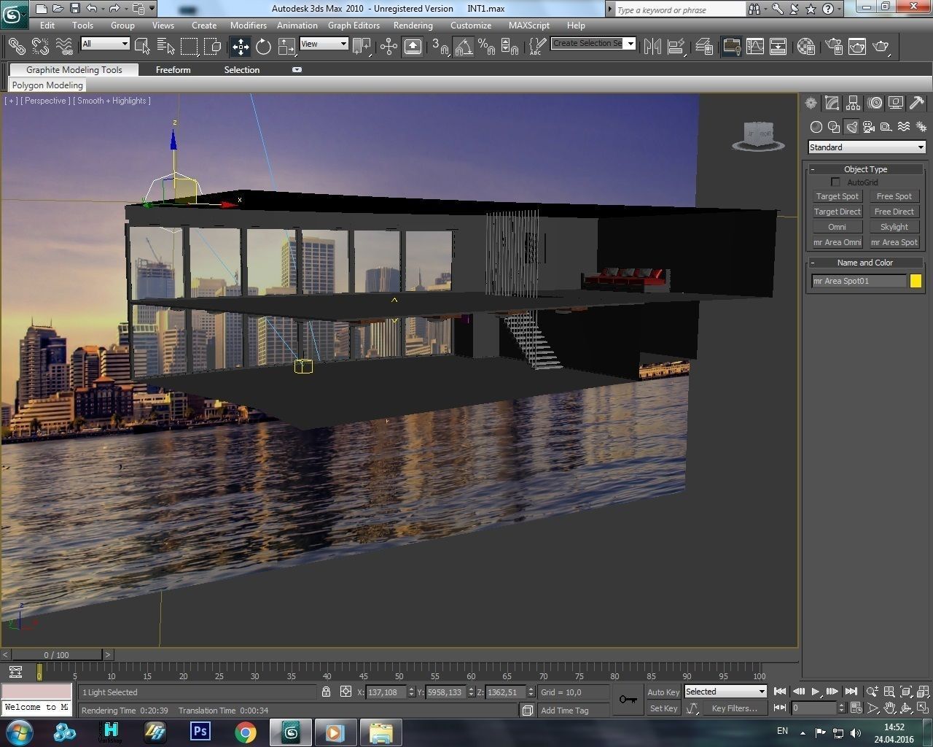Select Helpers category in Create panel
This screenshot has height=747, width=933.
(886, 127)
